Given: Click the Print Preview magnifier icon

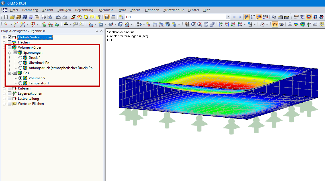Looking at the screenshot, I should [x=50, y=17].
